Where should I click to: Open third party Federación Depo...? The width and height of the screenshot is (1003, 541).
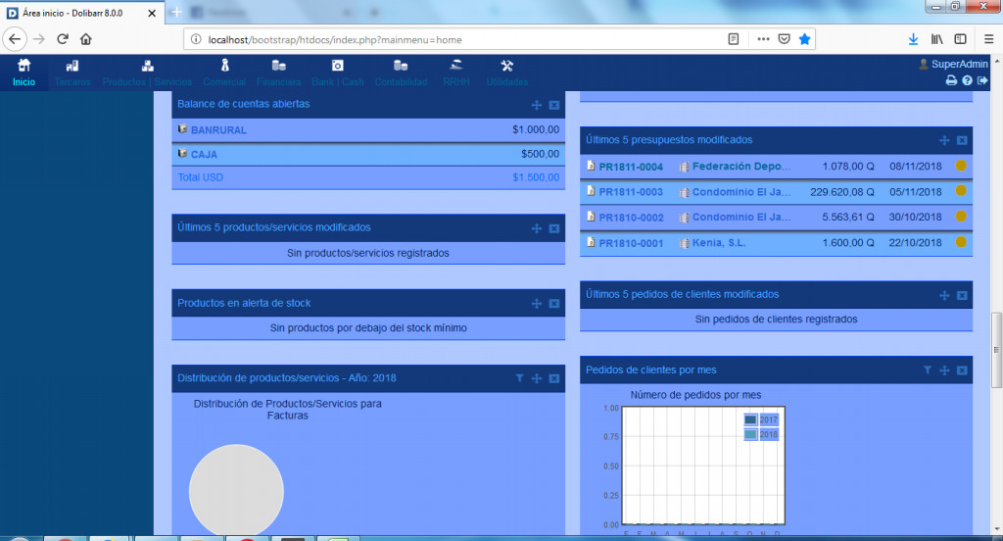tap(740, 167)
